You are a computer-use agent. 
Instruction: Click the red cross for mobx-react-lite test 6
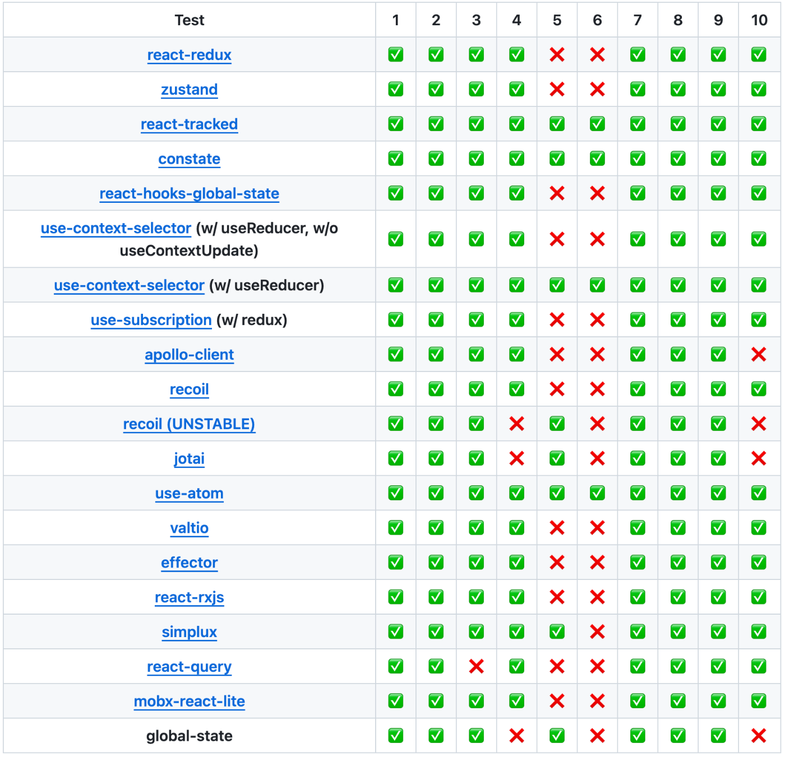[x=597, y=702]
